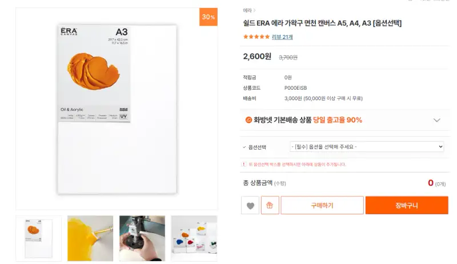Expand the 화방넷 기본배송 shipping info chevron
The width and height of the screenshot is (457, 264).
437,120
